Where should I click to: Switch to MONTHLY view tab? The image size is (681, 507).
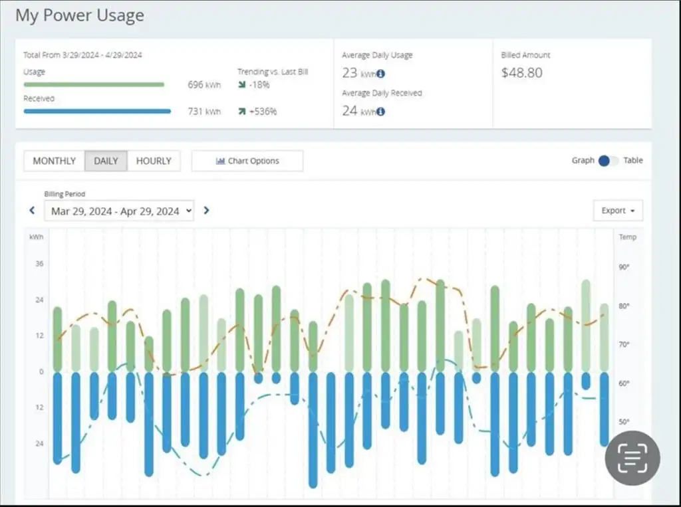pos(55,161)
